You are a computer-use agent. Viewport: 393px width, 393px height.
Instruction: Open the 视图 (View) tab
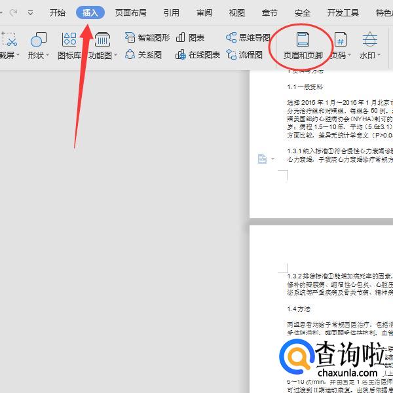[x=236, y=12]
